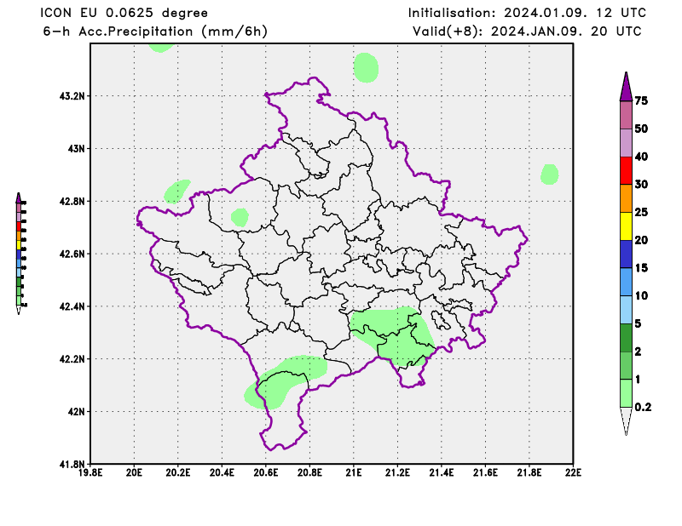Click the "42.2N" latitude label
This screenshot has width=682, height=526.
coord(72,359)
